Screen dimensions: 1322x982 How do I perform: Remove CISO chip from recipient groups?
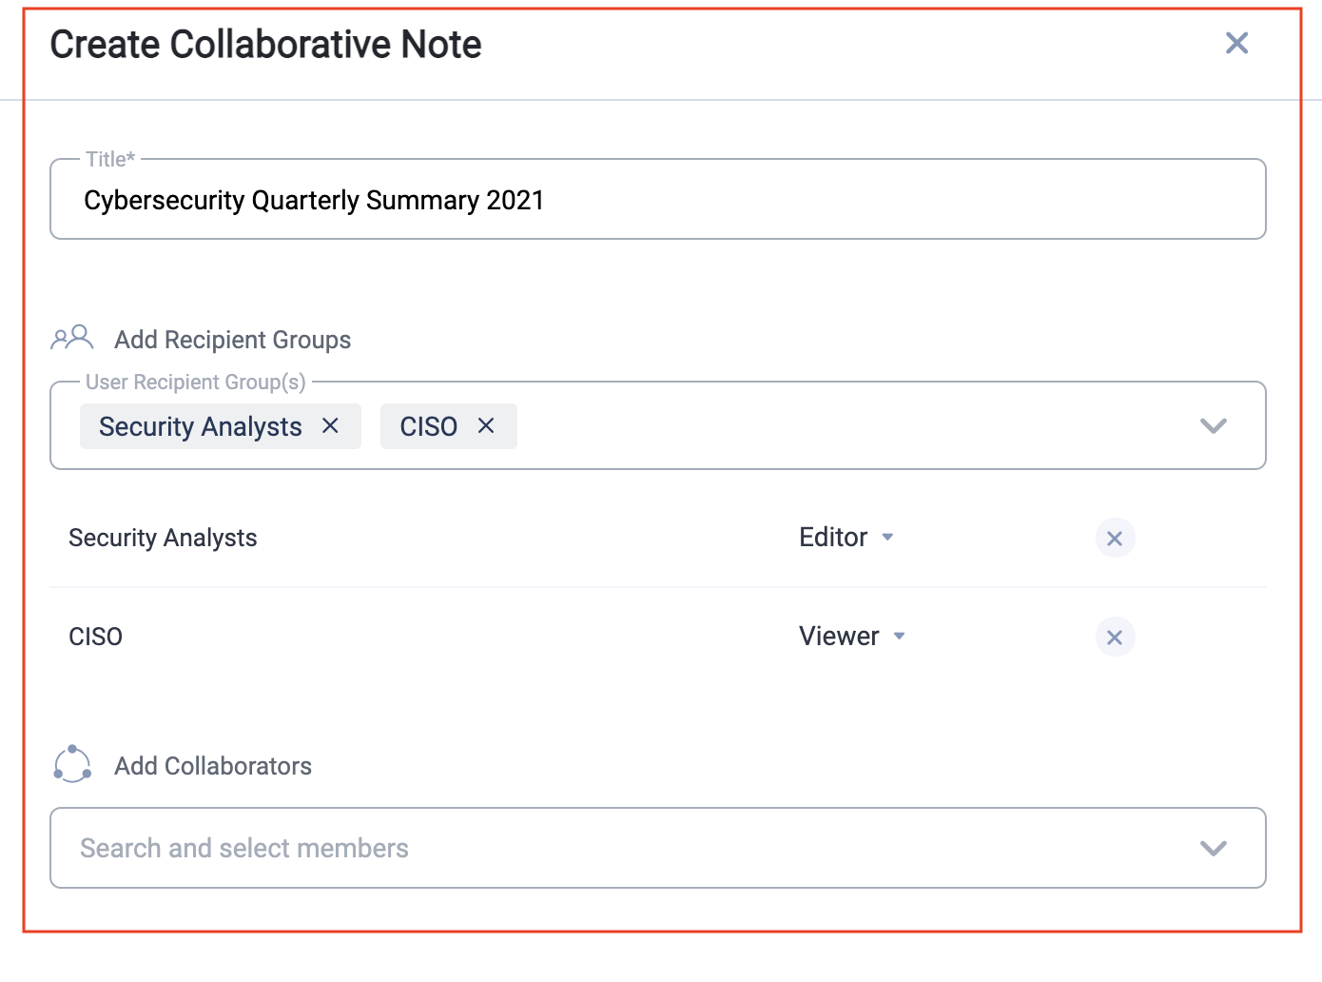pos(486,425)
